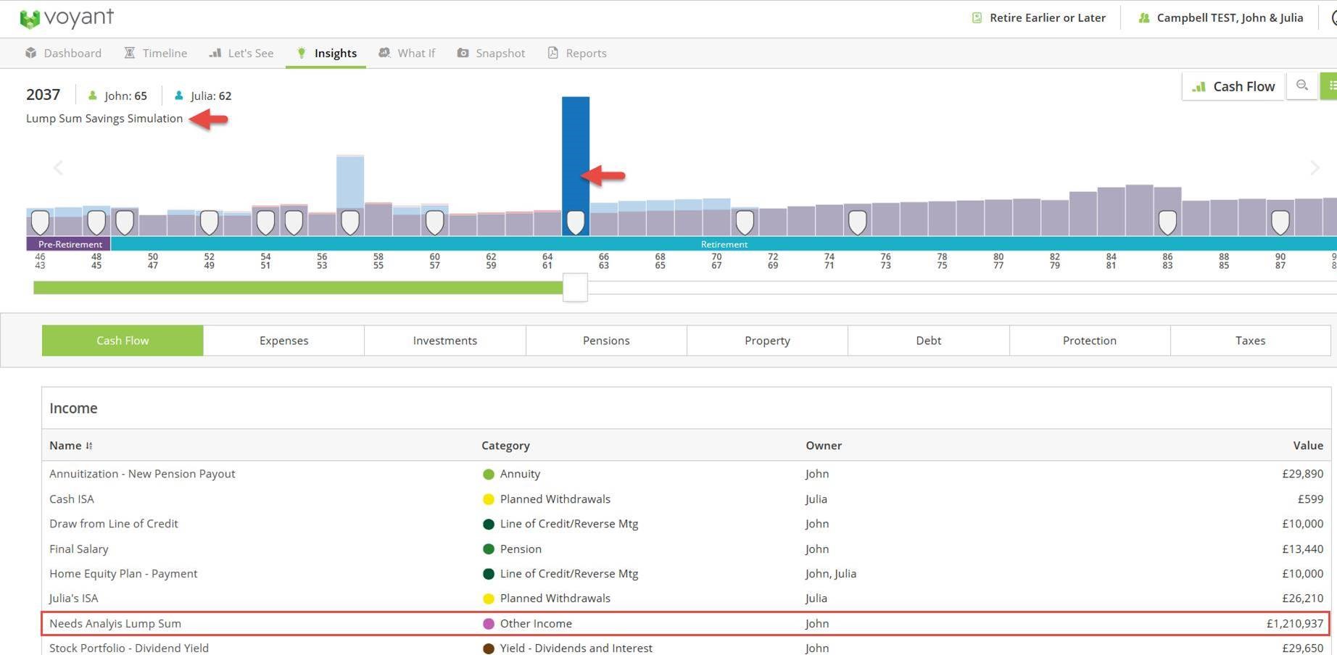
Task: Open the Dashboard navigation icon
Action: 30,53
